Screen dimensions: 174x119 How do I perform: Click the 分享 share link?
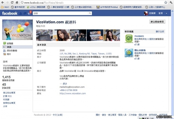click(5, 106)
